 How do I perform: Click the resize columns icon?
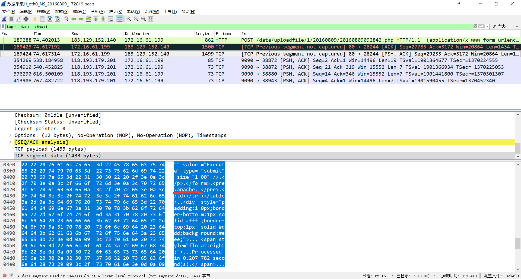(x=151, y=19)
